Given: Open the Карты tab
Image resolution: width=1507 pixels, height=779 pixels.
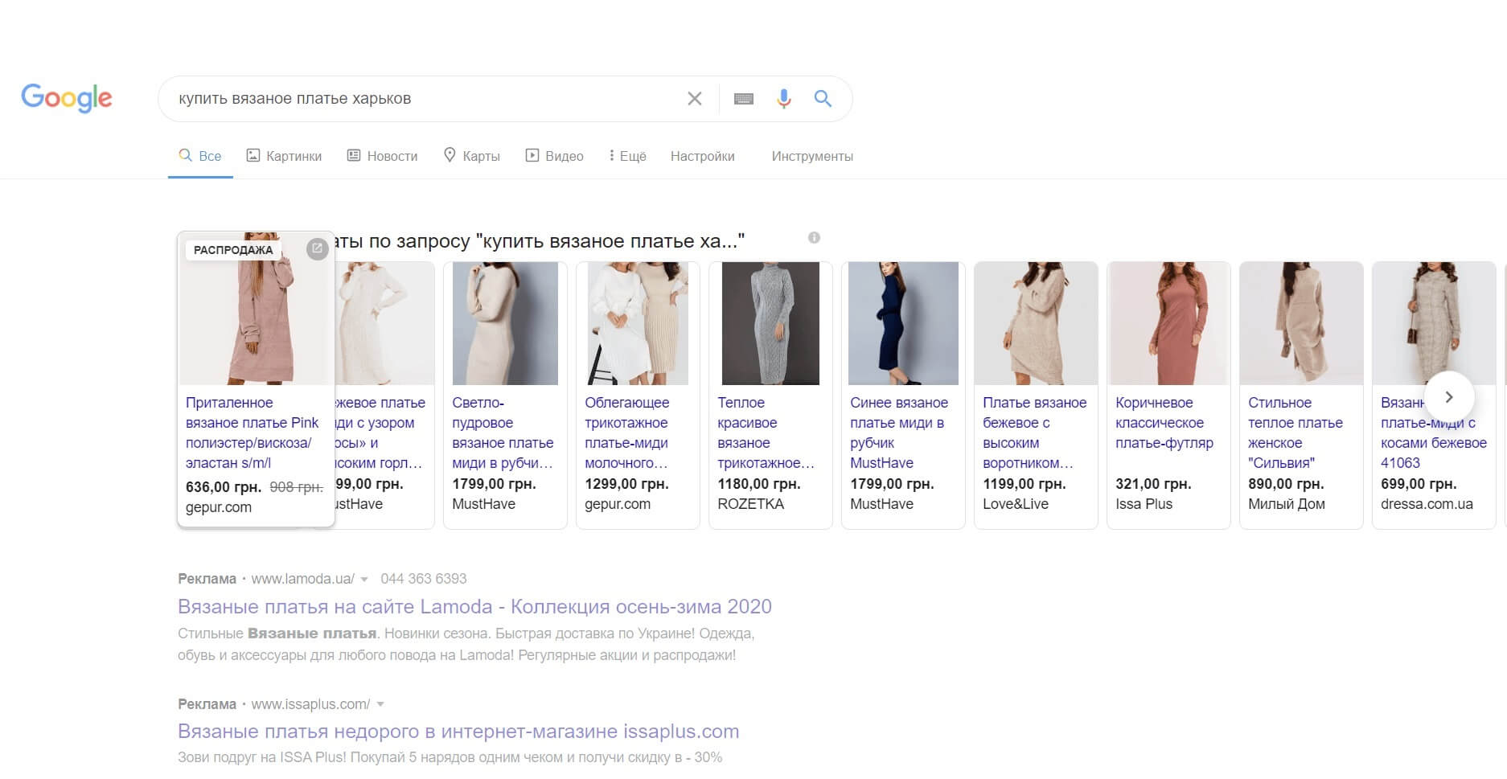Looking at the screenshot, I should (x=472, y=156).
